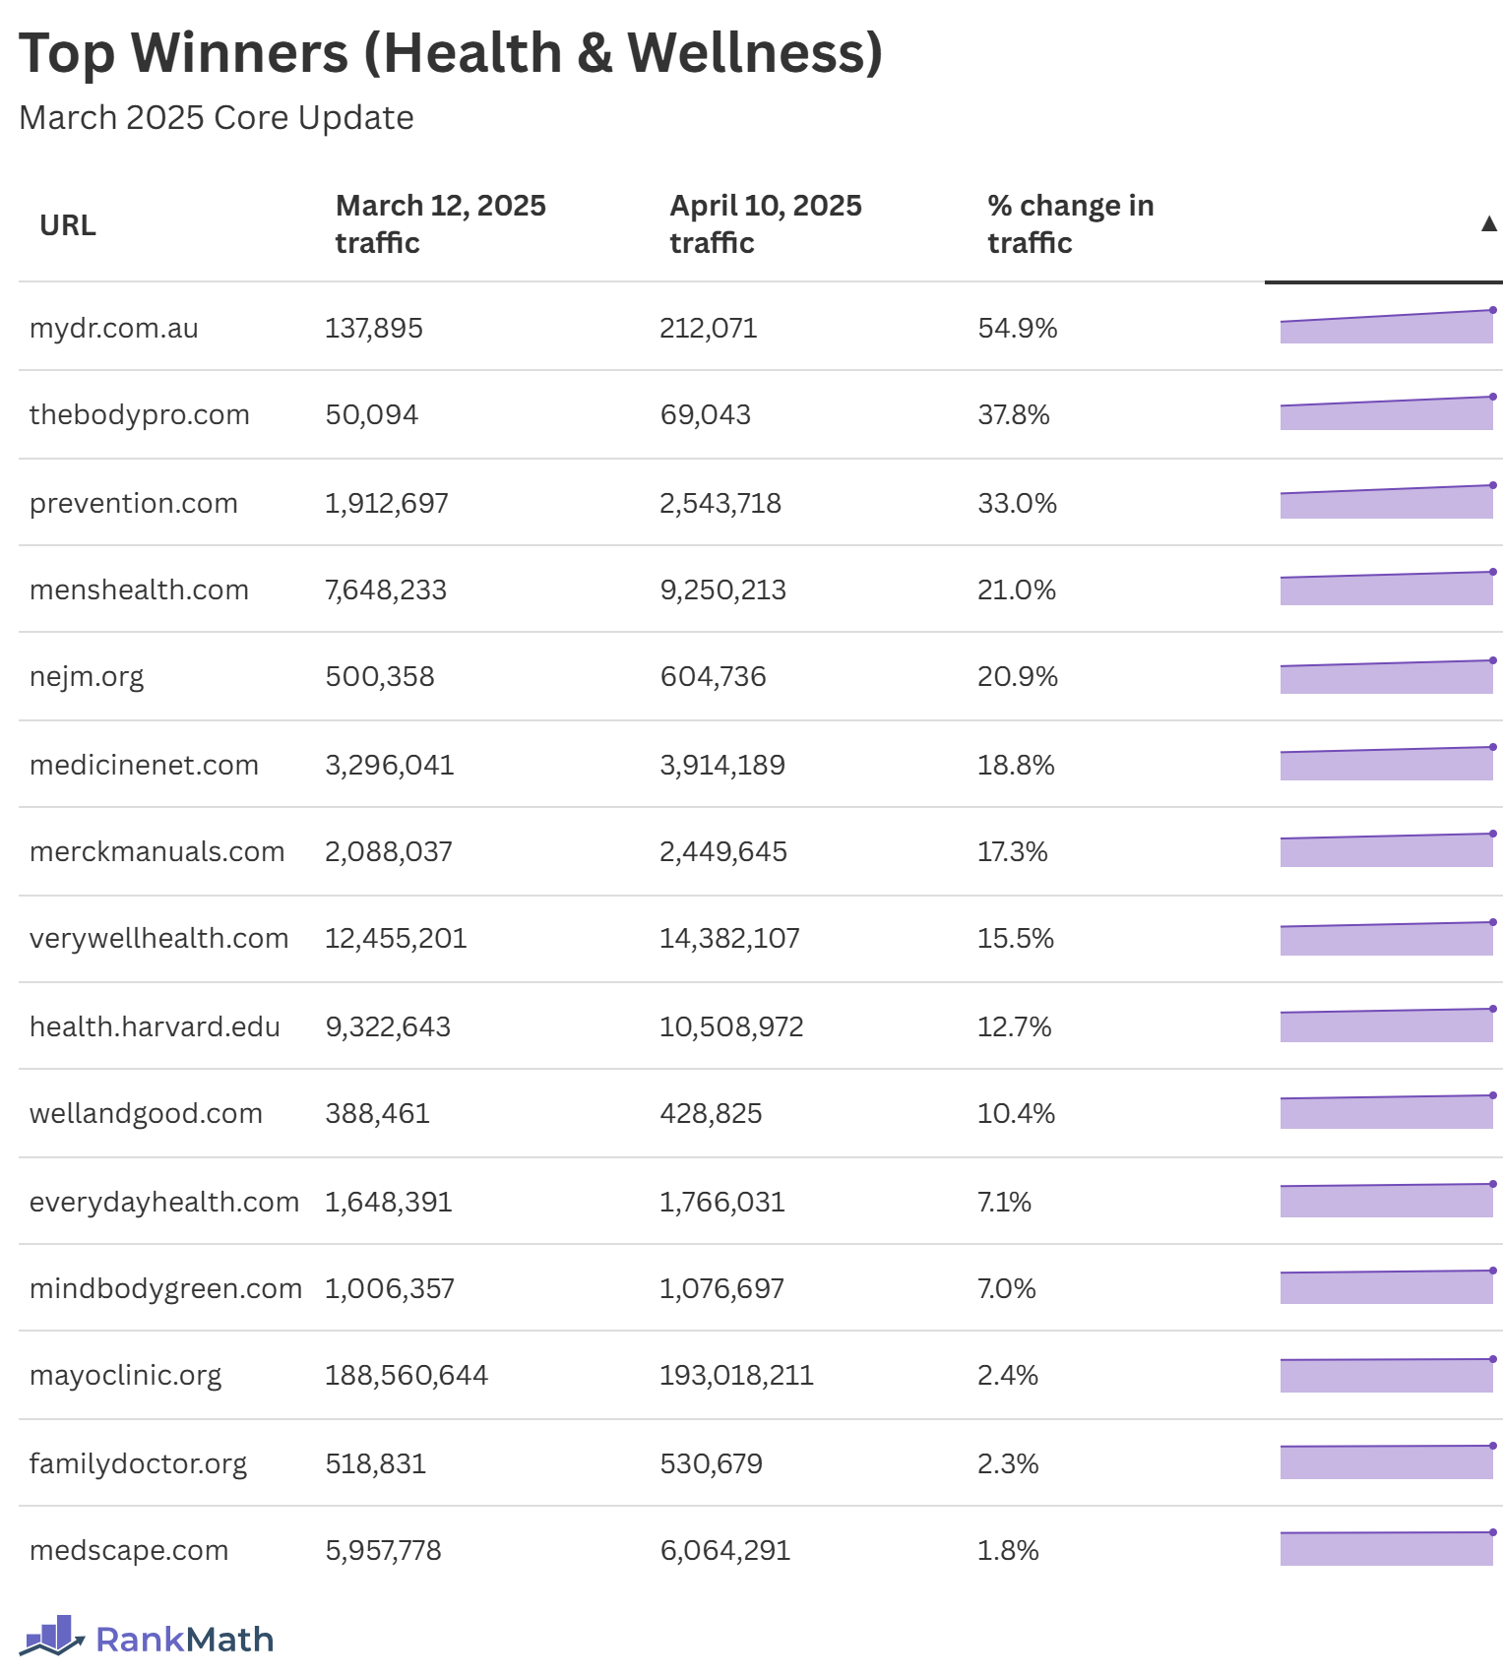Viewport: 1503px width, 1676px height.
Task: Click the 1.8% change value
Action: (x=1009, y=1550)
